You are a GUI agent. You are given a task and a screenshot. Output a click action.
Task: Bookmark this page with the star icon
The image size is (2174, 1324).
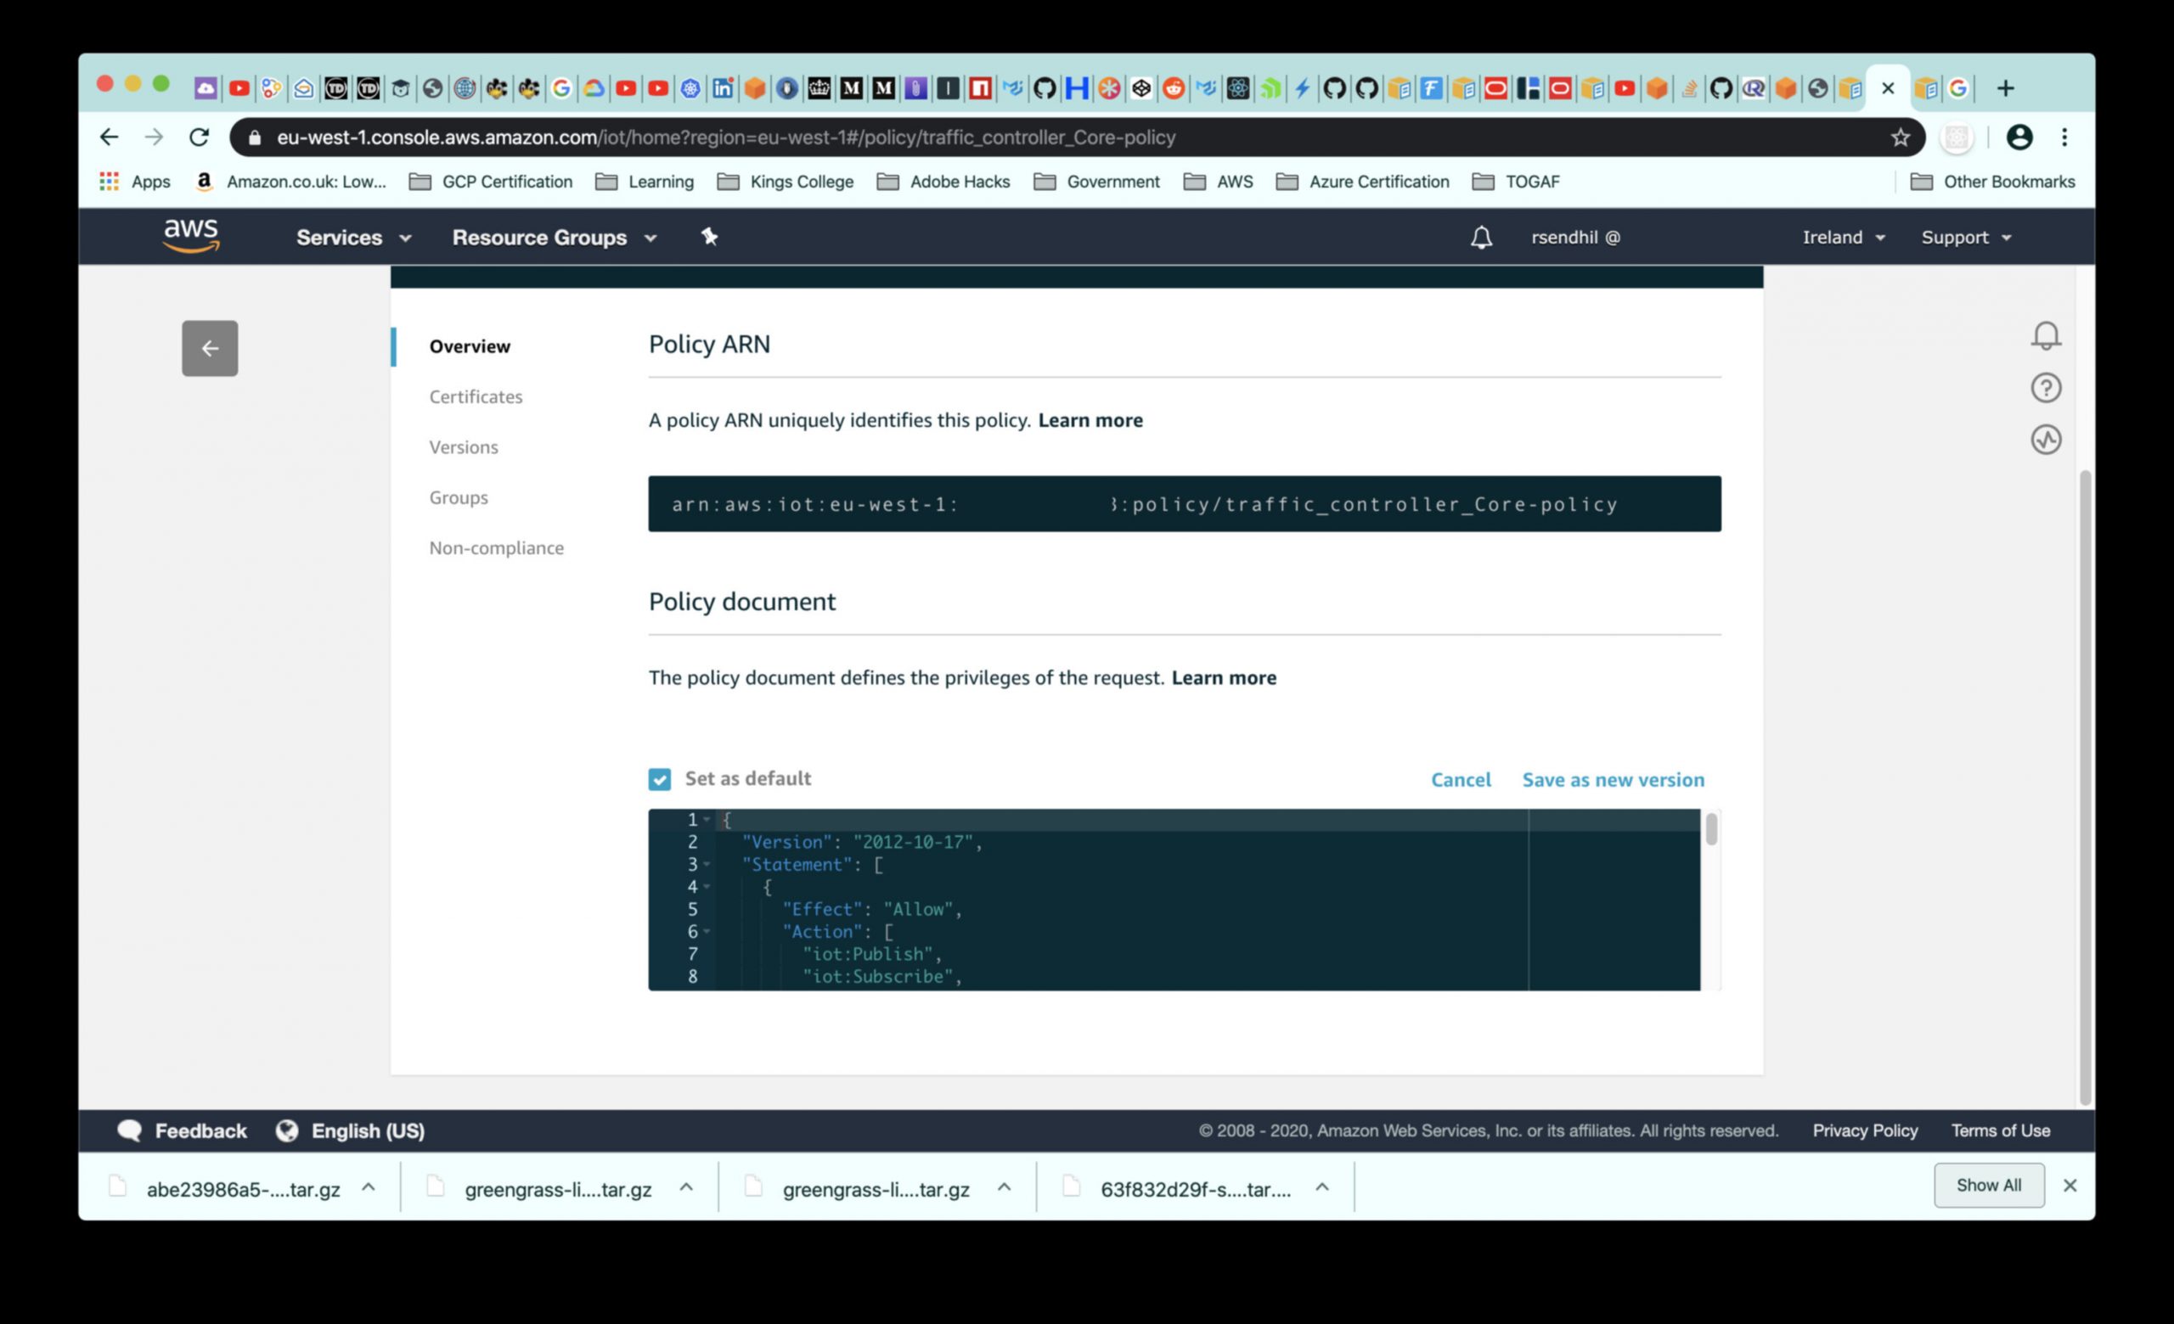click(1900, 137)
